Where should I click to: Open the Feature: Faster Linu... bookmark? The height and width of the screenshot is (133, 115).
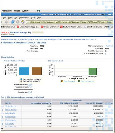click(x=71, y=27)
